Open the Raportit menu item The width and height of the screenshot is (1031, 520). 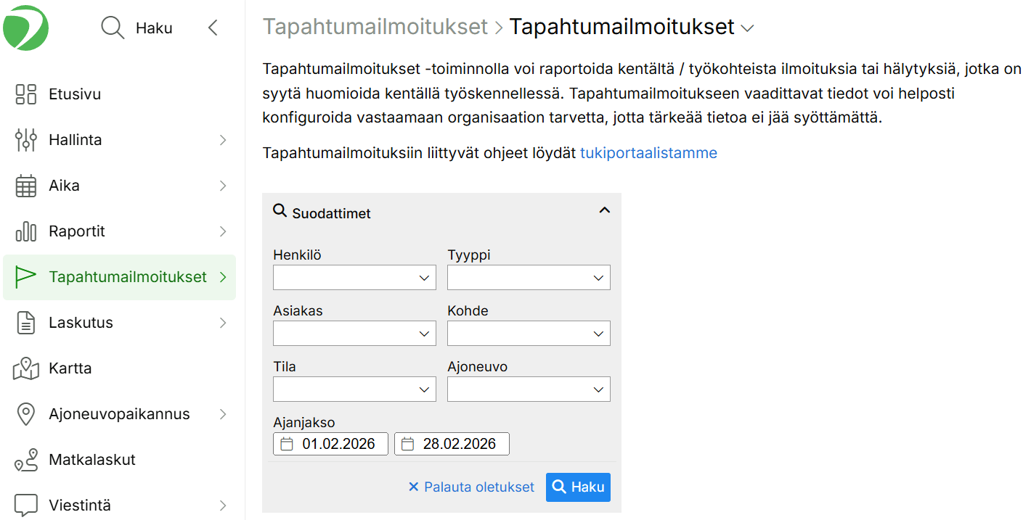(x=77, y=231)
